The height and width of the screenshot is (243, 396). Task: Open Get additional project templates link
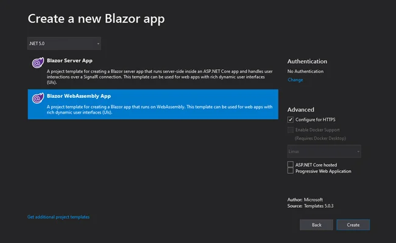(x=58, y=217)
